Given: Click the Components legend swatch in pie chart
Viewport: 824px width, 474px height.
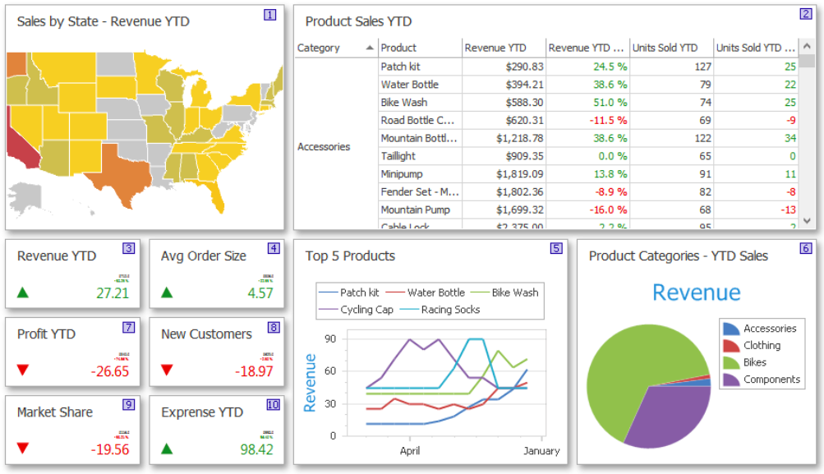Looking at the screenshot, I should [731, 380].
